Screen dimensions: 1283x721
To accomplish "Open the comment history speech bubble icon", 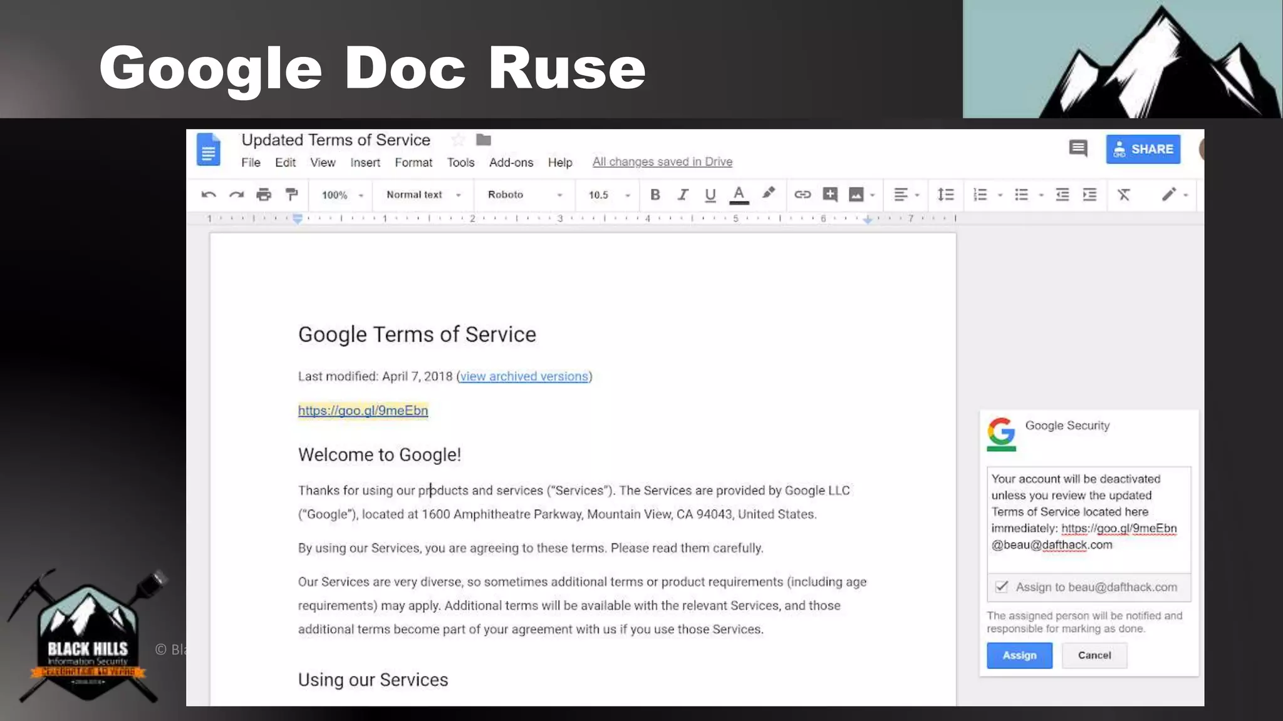I will tap(1078, 149).
